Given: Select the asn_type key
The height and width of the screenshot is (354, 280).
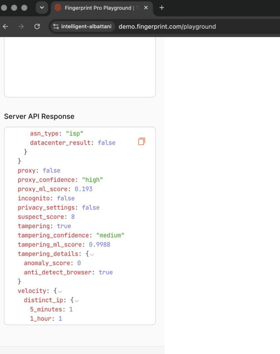Looking at the screenshot, I should pos(44,133).
